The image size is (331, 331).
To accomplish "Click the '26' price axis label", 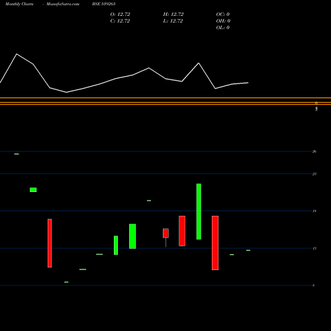I will pos(314,152).
